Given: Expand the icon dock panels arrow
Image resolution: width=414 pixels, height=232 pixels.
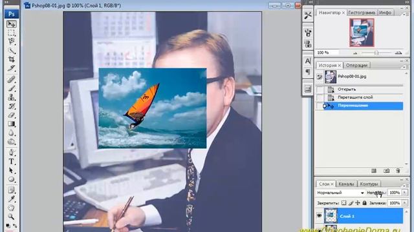Looking at the screenshot, I should pos(310,2).
